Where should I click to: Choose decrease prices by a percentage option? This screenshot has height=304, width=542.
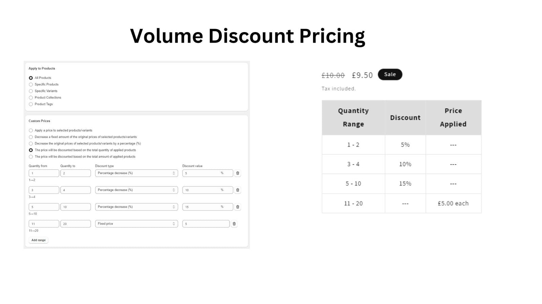tap(31, 143)
